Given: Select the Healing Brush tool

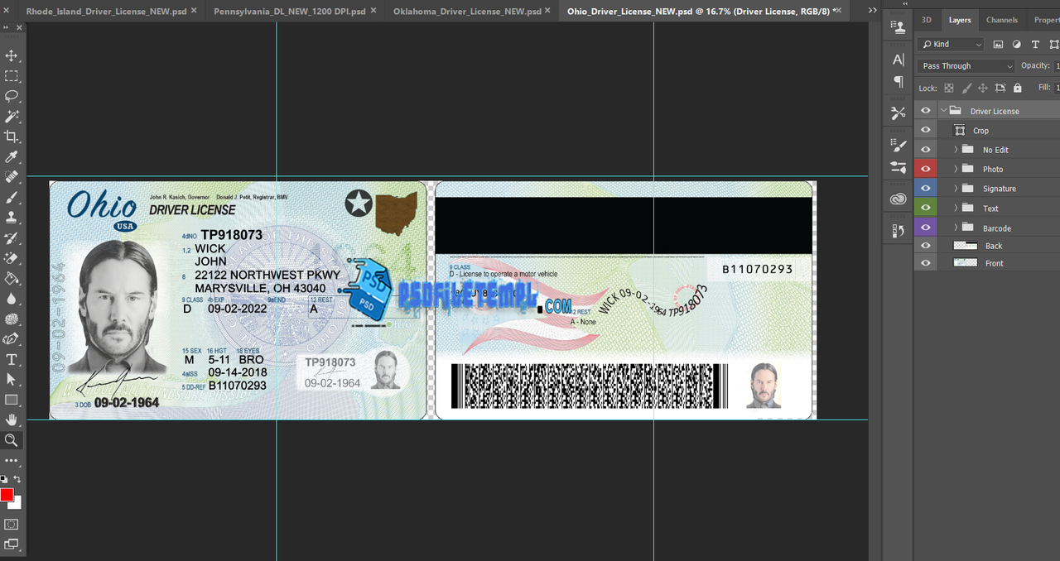Looking at the screenshot, I should pos(12,177).
